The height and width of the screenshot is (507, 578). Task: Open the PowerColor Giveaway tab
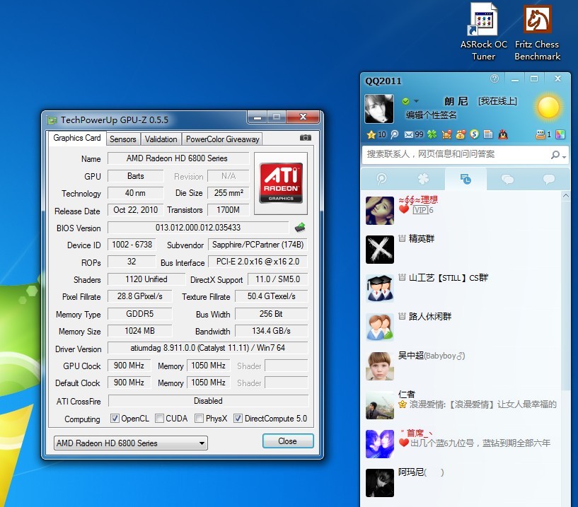[x=222, y=139]
